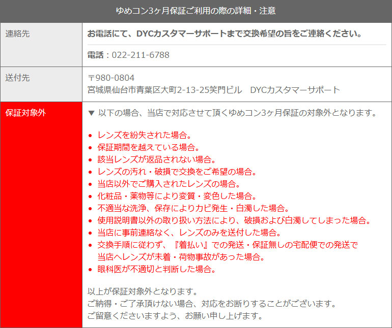The height and width of the screenshot is (328, 392).
Task: Click the phone number 022-211-6788
Action: (140, 55)
